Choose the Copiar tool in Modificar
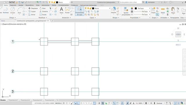The width and height of the screenshot is (186, 105). (32, 11)
